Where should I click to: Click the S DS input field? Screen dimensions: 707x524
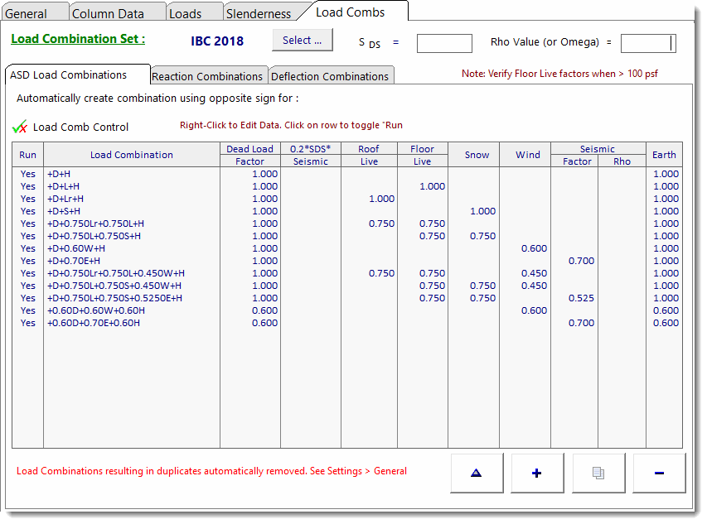(444, 43)
